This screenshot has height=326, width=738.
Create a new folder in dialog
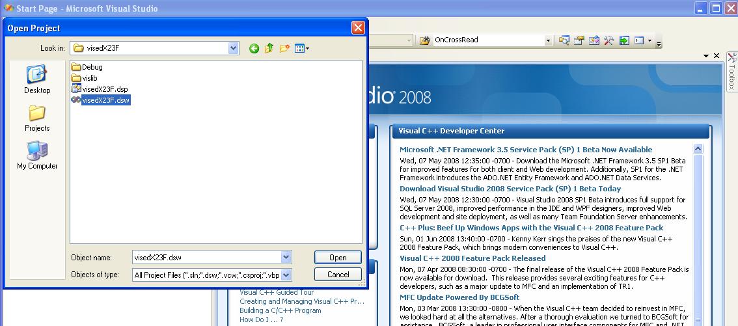[x=284, y=48]
